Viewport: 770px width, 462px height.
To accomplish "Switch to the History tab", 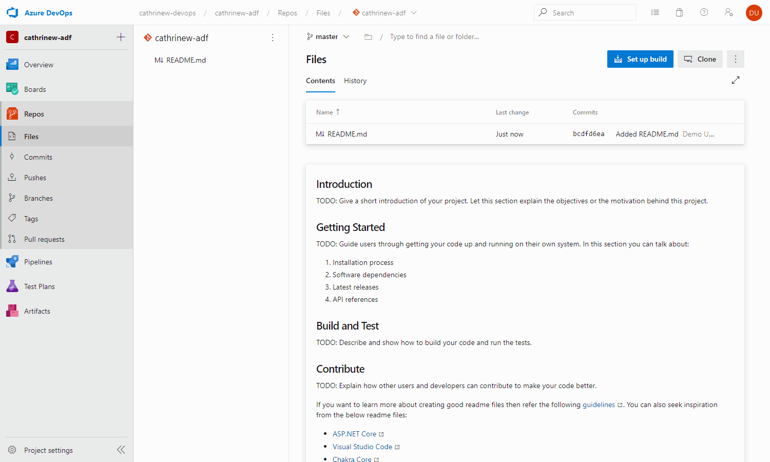I will [355, 81].
